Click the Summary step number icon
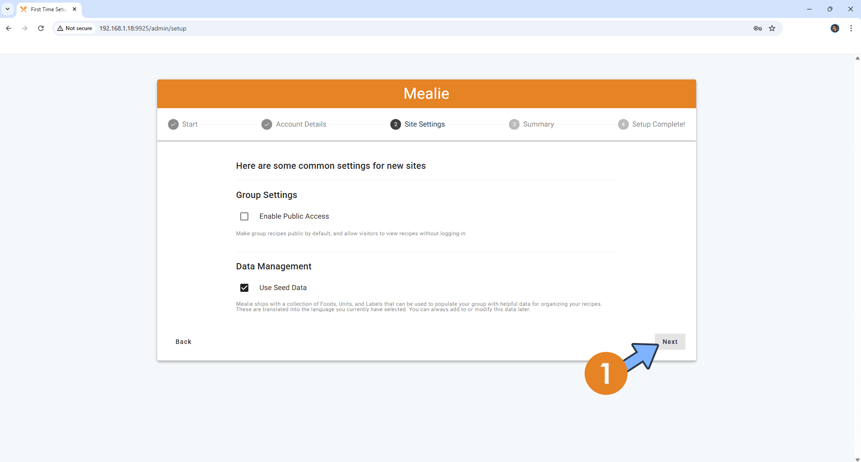 pyautogui.click(x=514, y=124)
